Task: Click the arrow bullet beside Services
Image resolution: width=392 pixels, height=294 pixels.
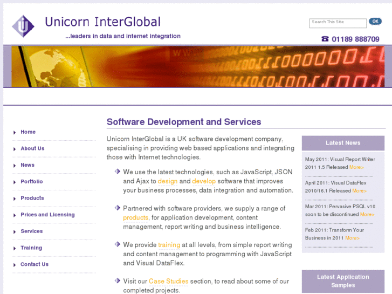Action: (15, 232)
